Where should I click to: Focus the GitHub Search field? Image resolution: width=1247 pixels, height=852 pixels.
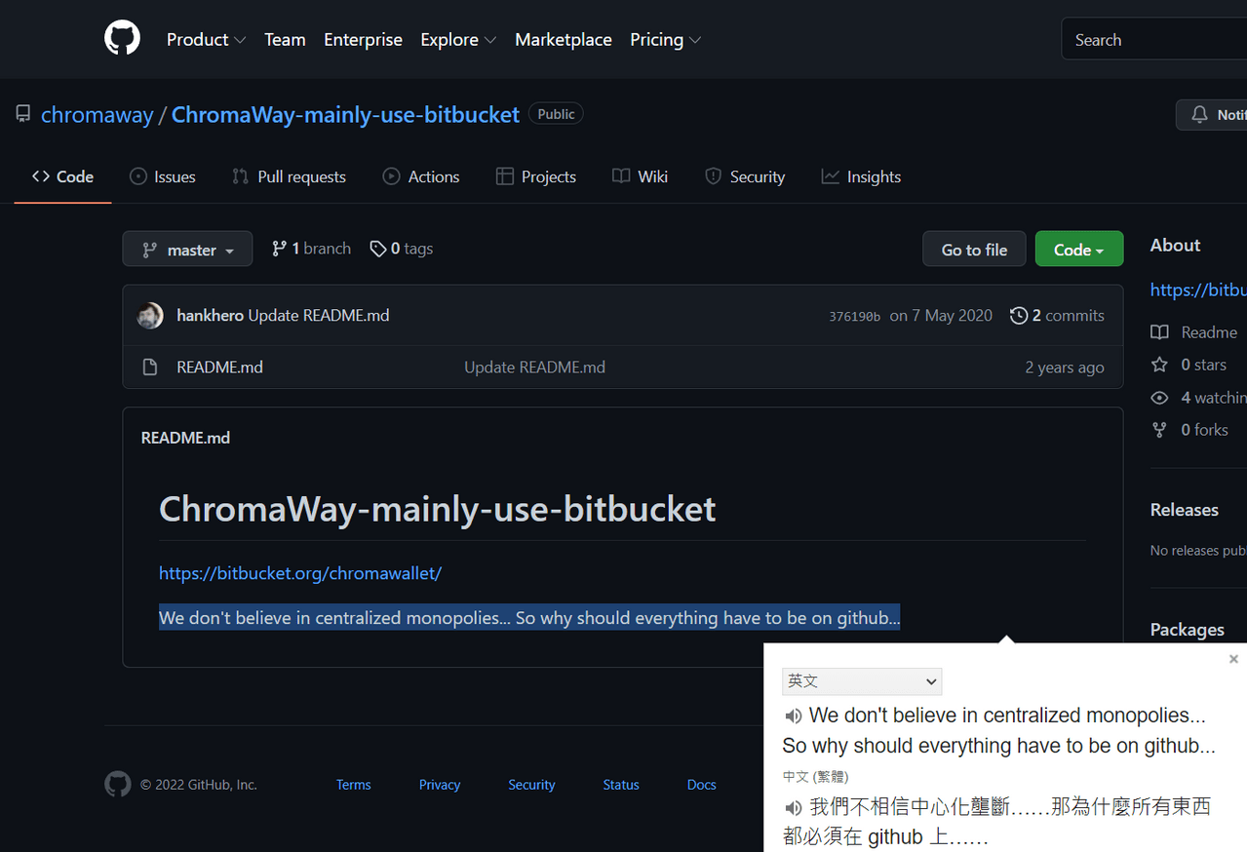pos(1153,39)
